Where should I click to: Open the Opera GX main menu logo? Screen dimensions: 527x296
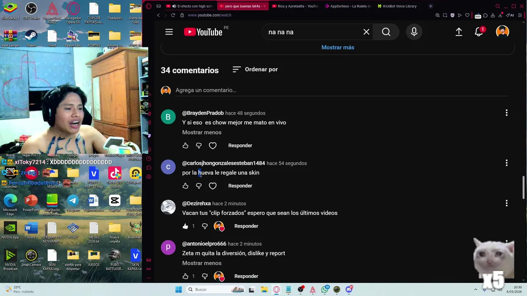[x=149, y=6]
